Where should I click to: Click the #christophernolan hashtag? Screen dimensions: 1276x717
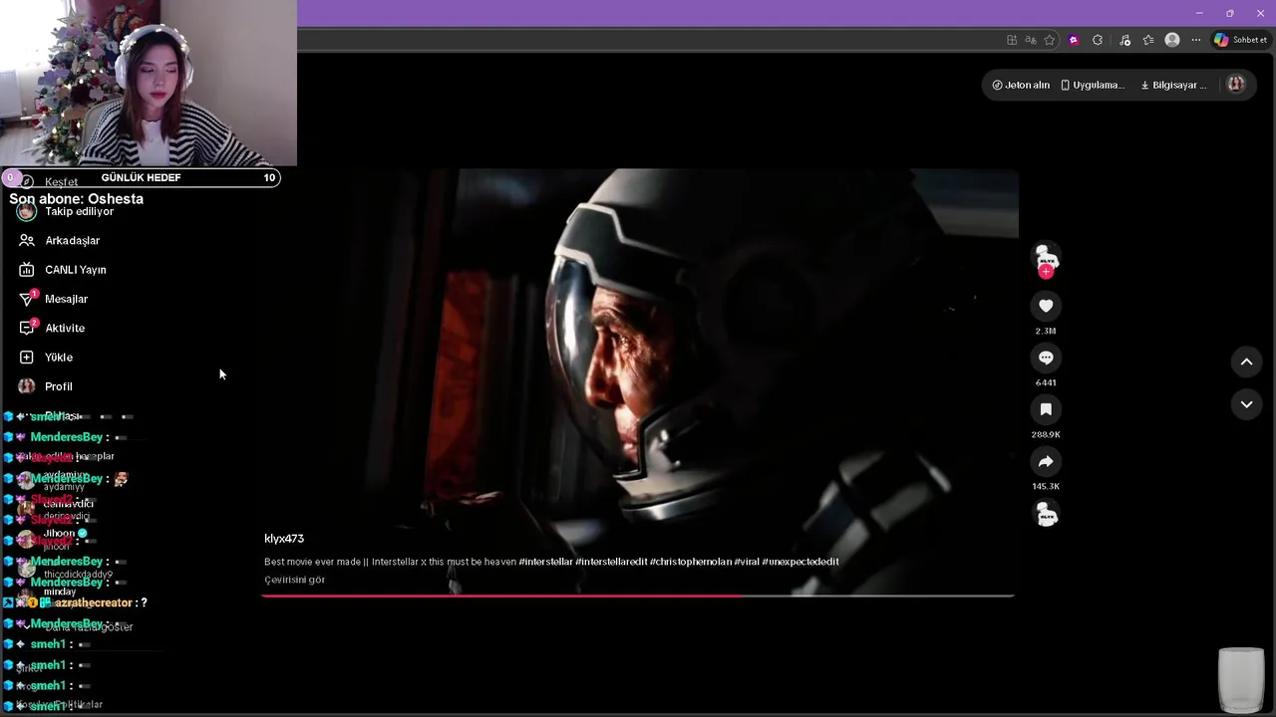[x=691, y=562]
